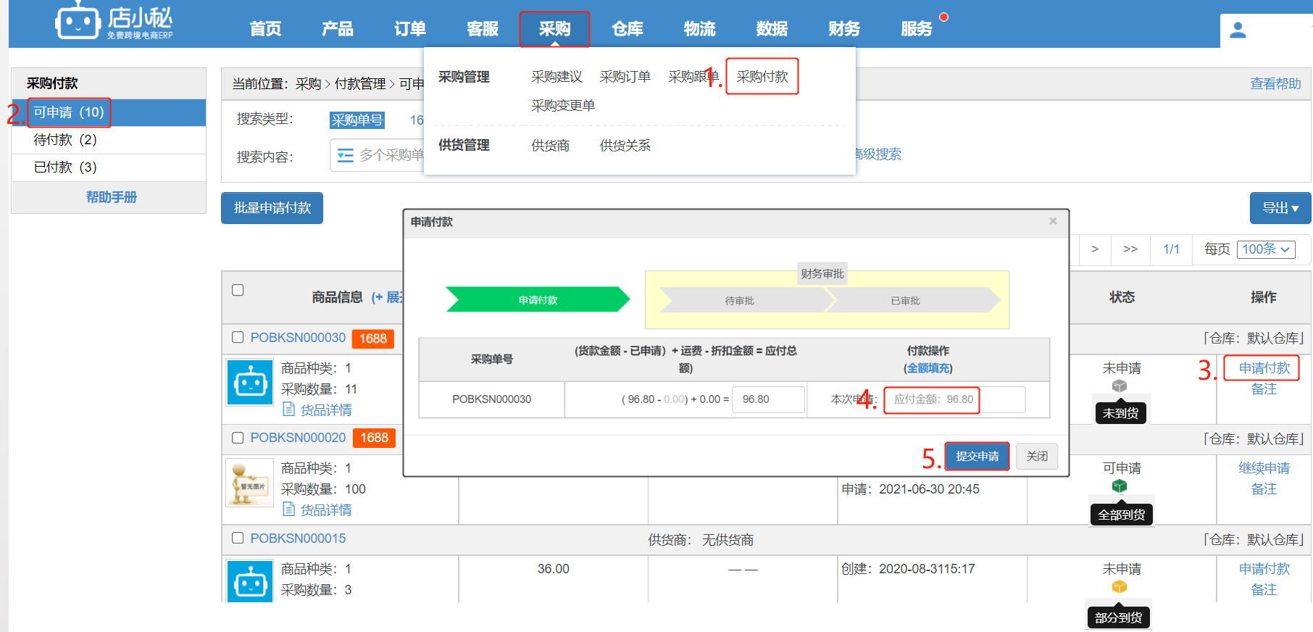
Task: Click the green box icon under 可申请
Action: click(x=1120, y=486)
